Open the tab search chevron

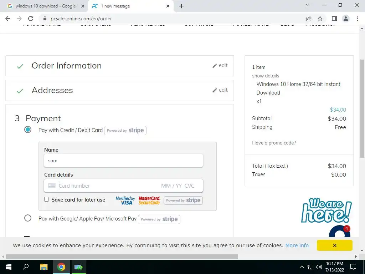tap(308, 5)
